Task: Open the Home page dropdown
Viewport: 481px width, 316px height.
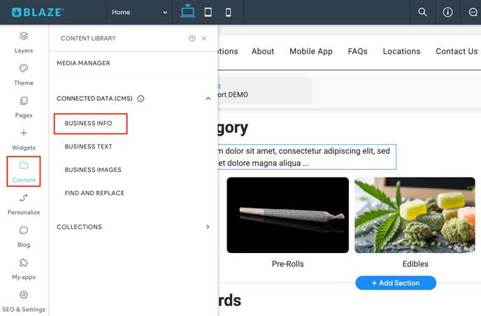Action: [x=140, y=12]
